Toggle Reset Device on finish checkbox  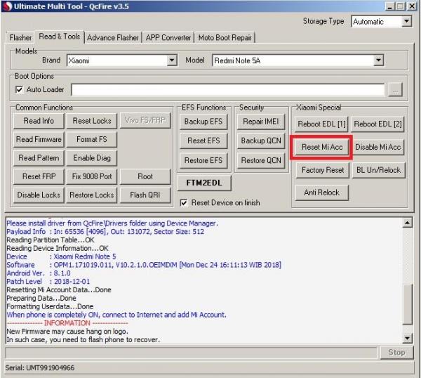pos(184,203)
